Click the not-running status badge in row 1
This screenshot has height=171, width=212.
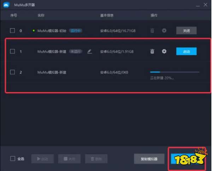(x=76, y=51)
